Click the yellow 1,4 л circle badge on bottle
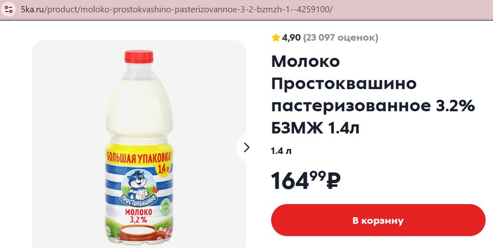The height and width of the screenshot is (248, 493). (x=163, y=170)
